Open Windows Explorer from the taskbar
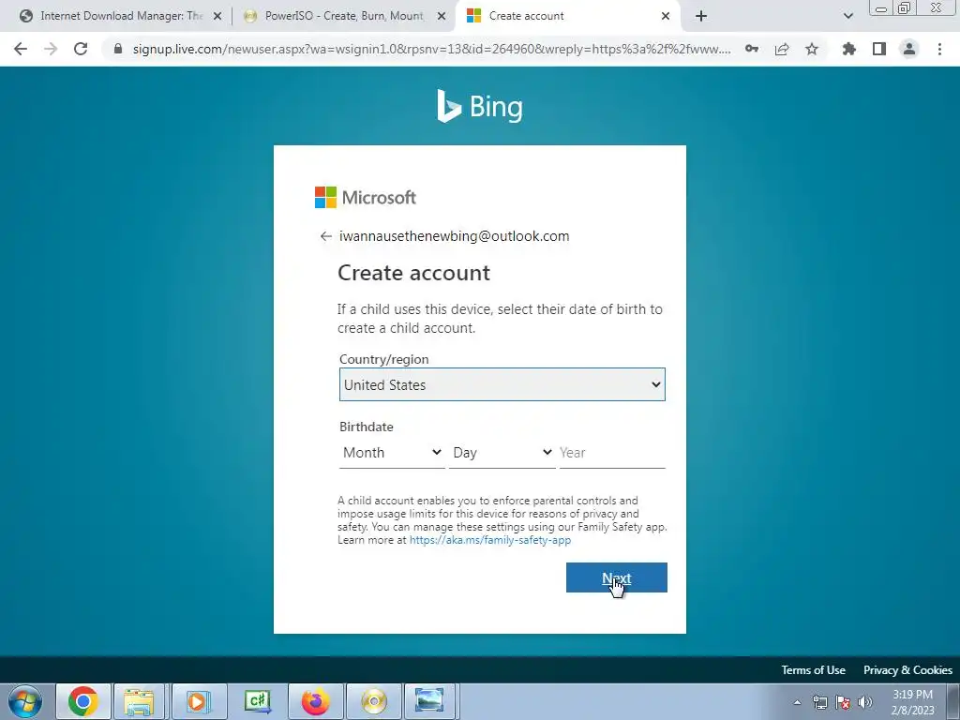 point(139,701)
